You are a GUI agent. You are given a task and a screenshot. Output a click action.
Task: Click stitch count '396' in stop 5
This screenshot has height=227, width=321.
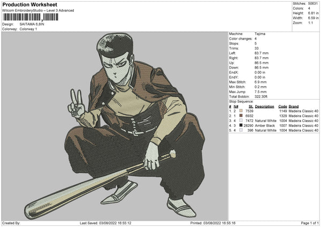pyautogui.click(x=250, y=130)
